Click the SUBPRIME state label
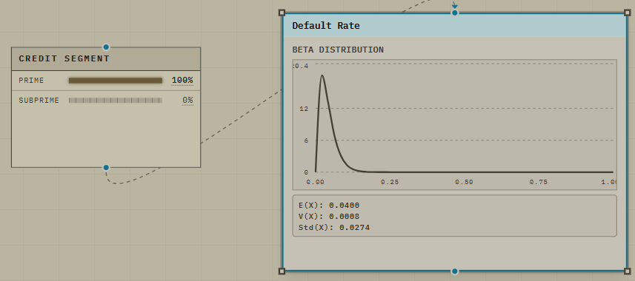Image resolution: width=635 pixels, height=281 pixels. (39, 101)
